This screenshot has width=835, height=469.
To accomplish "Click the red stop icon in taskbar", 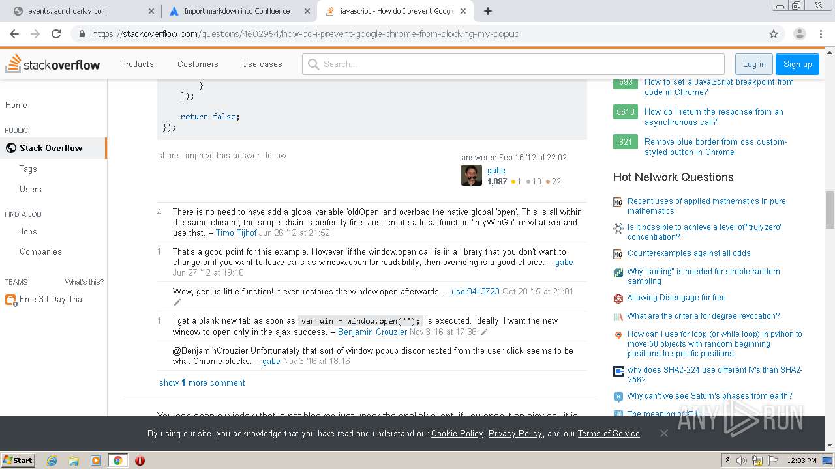I will 140,461.
